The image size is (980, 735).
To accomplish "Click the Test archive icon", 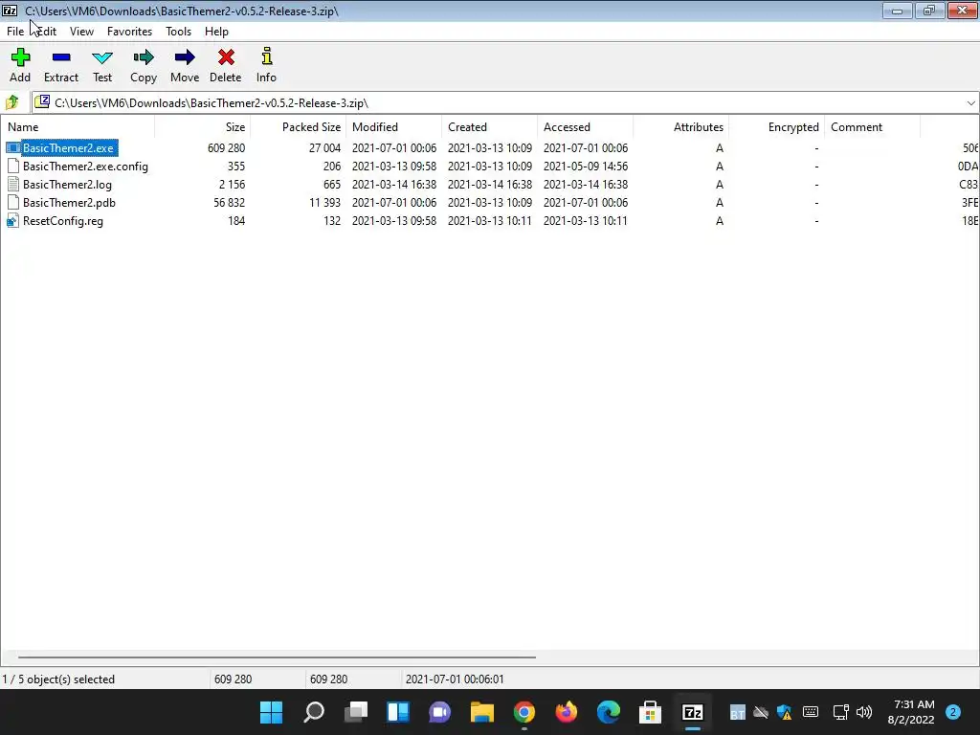I will pyautogui.click(x=102, y=57).
